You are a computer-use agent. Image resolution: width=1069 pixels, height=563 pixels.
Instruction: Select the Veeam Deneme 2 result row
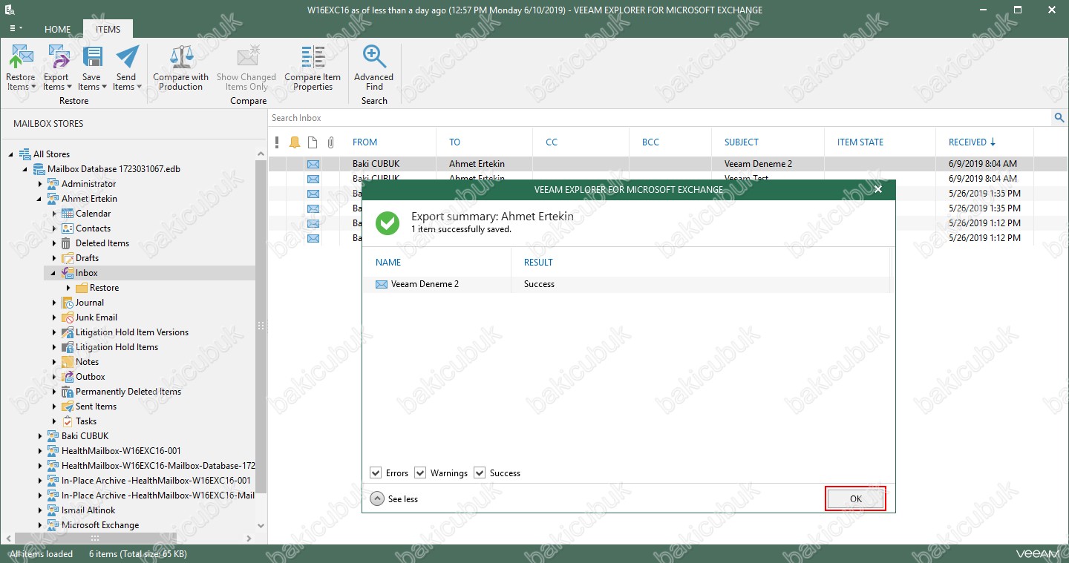(625, 284)
